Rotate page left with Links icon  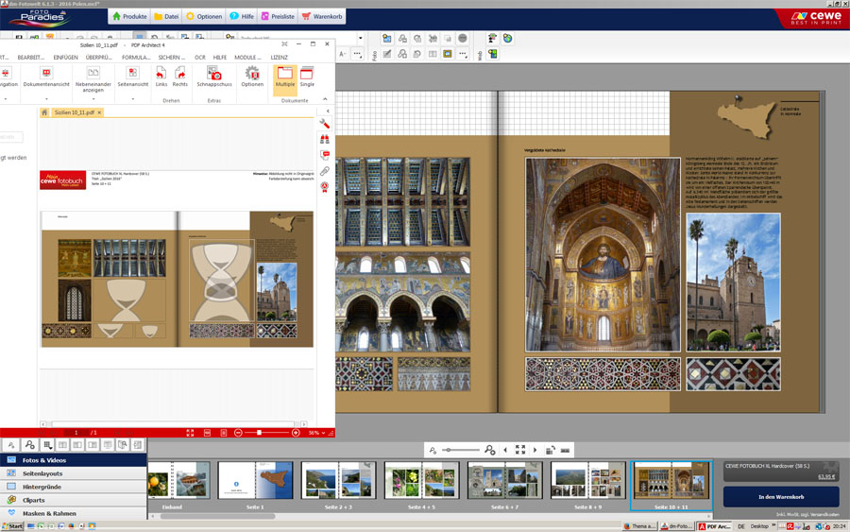(161, 74)
